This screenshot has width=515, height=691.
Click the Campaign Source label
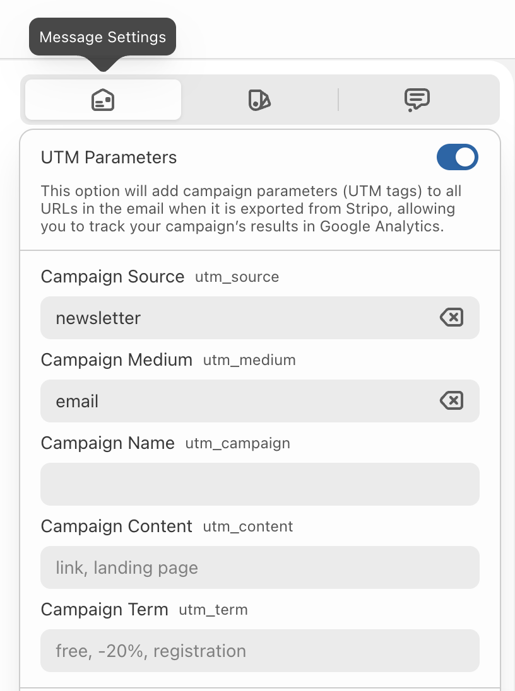[112, 277]
